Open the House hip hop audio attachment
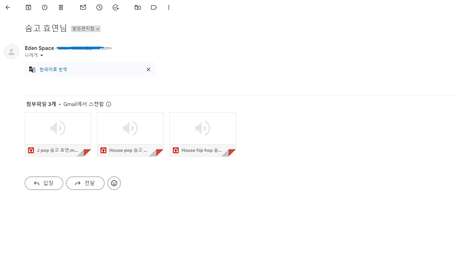This screenshot has width=459, height=253. coord(203,134)
